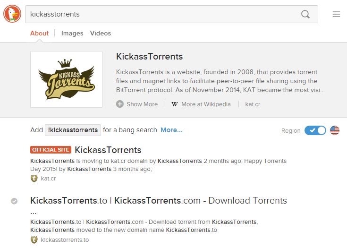Expand the description with Show More
Image resolution: width=347 pixels, height=248 pixels.
142,104
